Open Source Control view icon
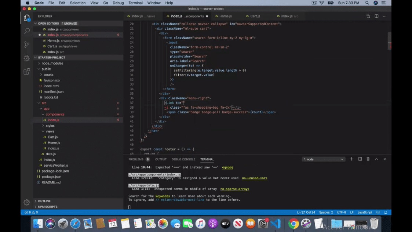The width and height of the screenshot is (412, 232). point(26,44)
